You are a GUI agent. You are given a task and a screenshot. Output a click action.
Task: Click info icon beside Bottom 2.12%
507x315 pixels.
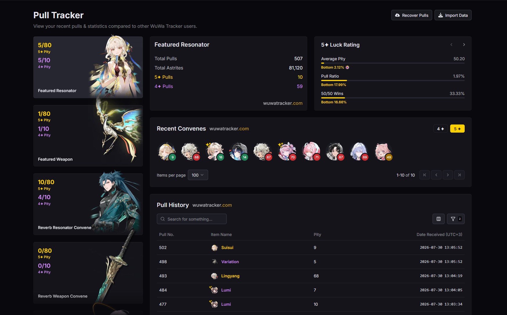pyautogui.click(x=347, y=67)
